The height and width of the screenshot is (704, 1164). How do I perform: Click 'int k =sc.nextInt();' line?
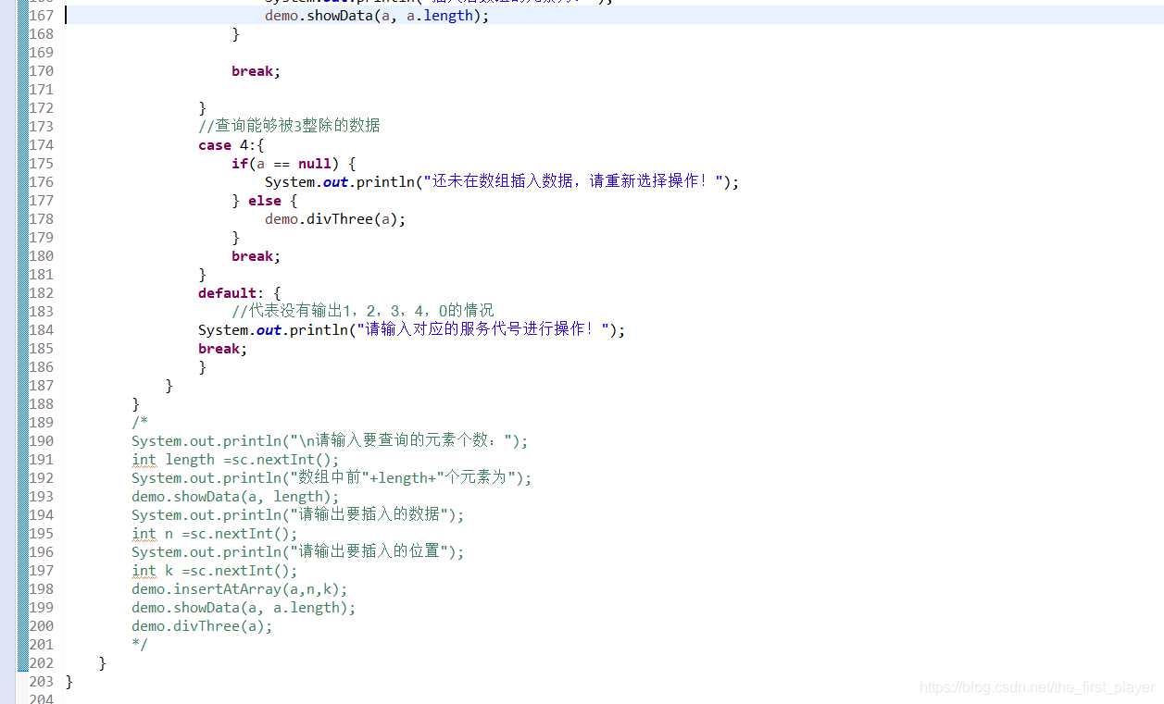point(215,571)
